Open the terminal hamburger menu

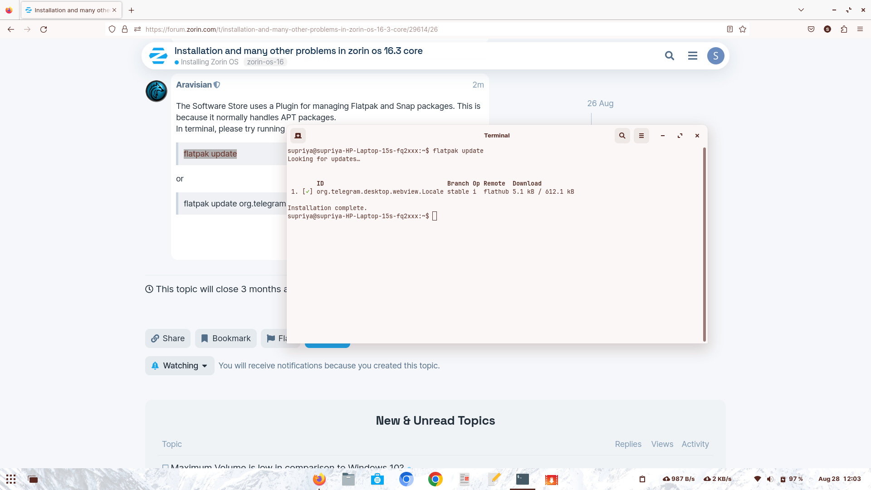pos(641,136)
